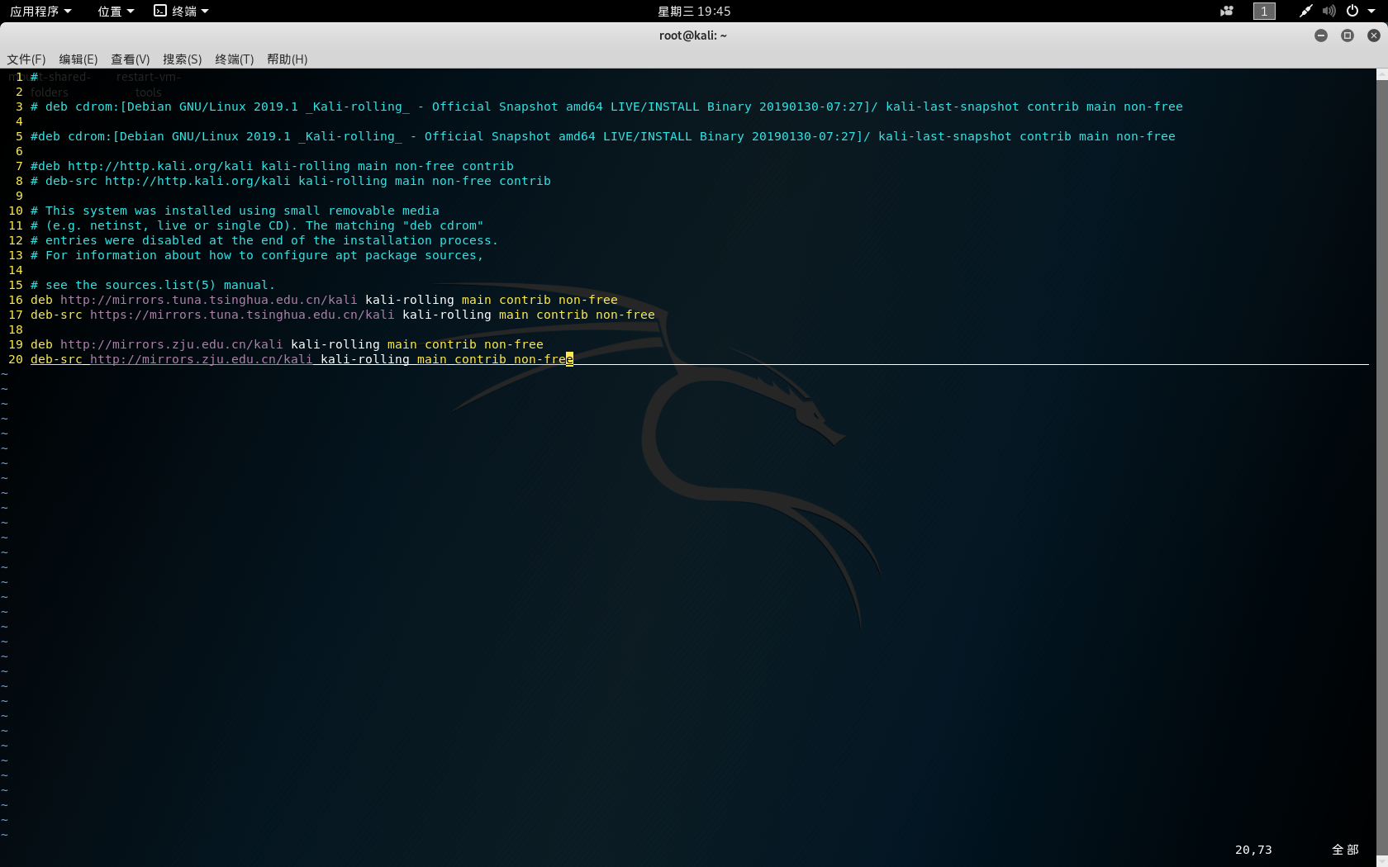Click the volume speaker icon
Screen dimensions: 1388x867
coord(1329,11)
